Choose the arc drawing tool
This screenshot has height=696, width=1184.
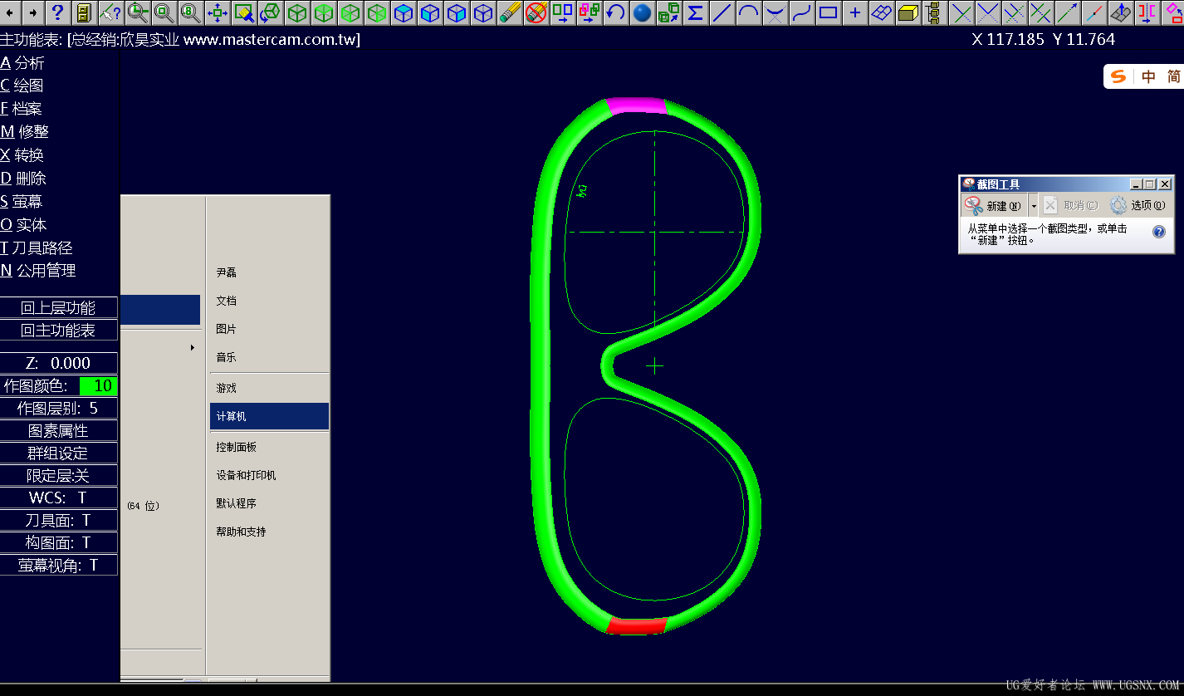[x=749, y=12]
